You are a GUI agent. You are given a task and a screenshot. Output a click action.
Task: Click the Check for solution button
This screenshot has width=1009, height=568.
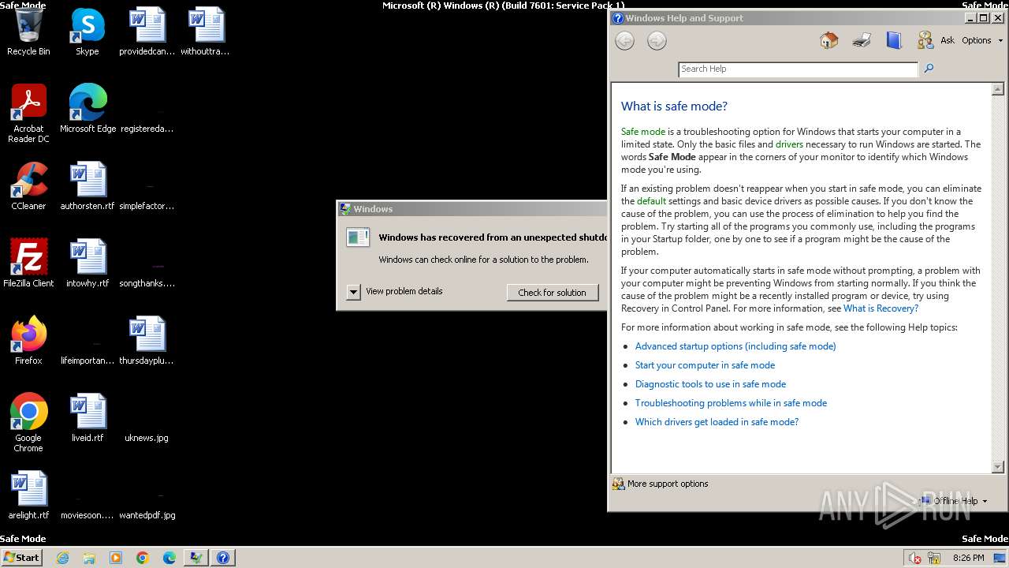pos(552,293)
